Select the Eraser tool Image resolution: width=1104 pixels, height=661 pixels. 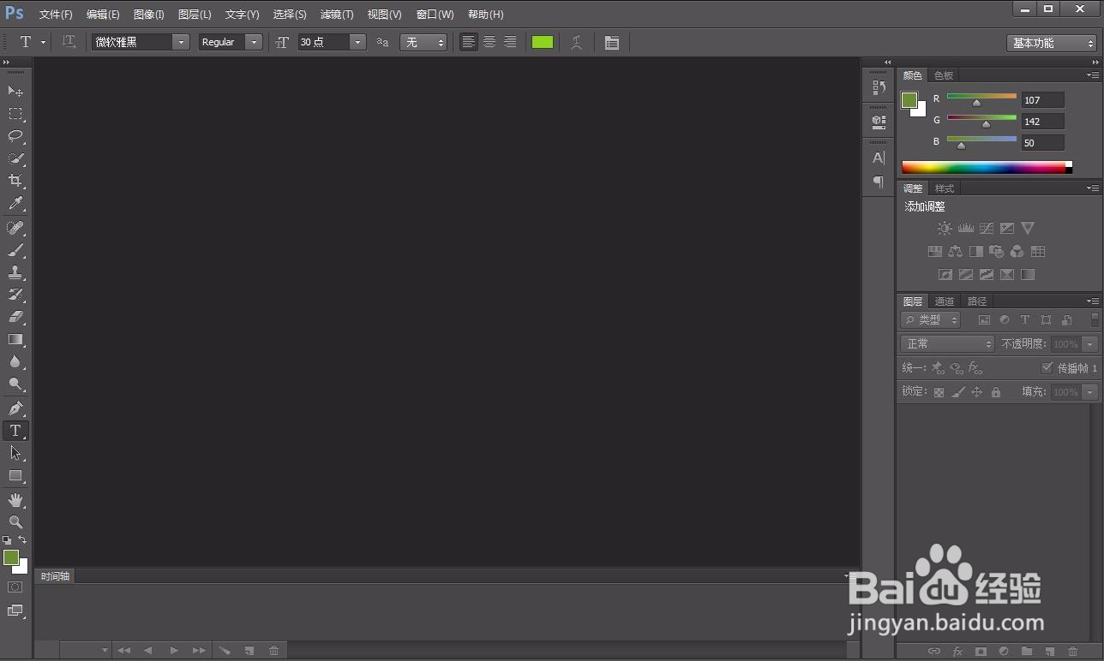[x=15, y=317]
